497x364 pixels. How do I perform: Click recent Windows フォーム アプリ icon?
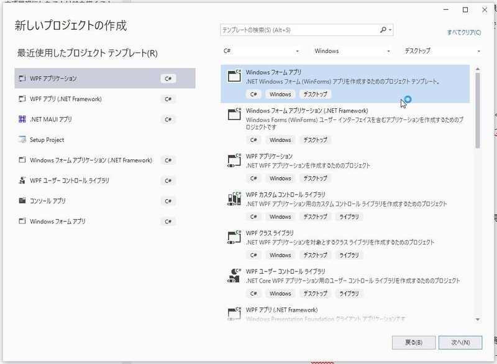(22, 221)
